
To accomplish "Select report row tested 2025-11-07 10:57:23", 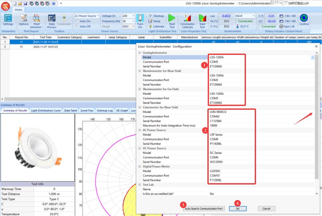I will tap(68, 47).
